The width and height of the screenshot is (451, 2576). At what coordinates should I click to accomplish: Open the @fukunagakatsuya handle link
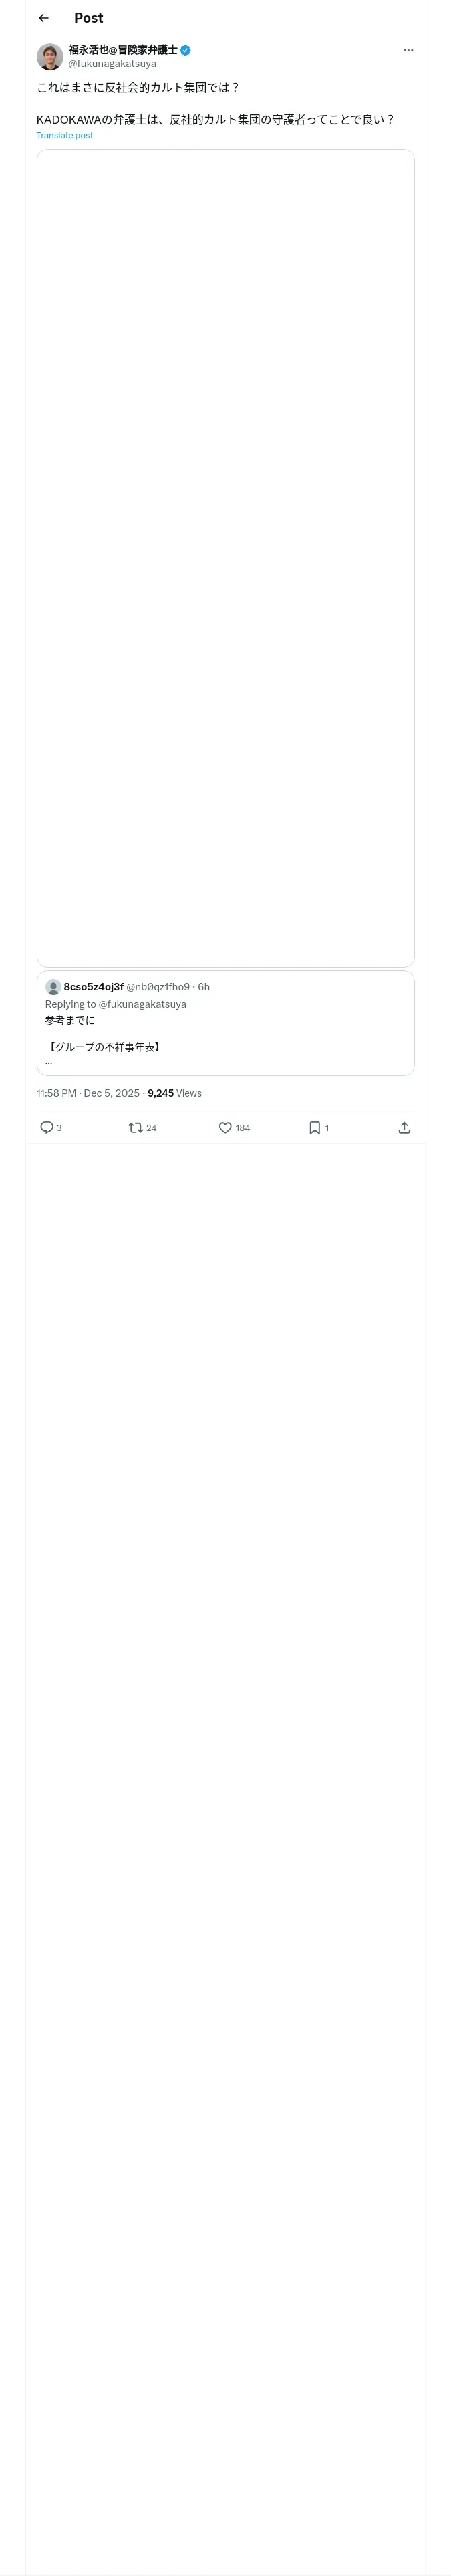coord(112,64)
